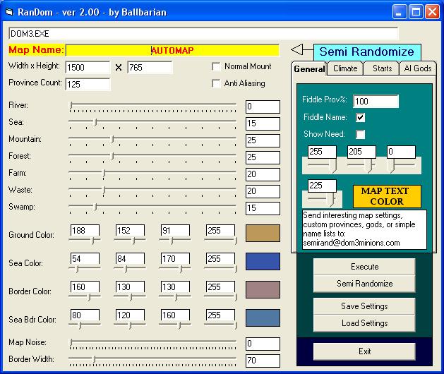Click the Load Settings button
The image size is (444, 374).
click(364, 323)
